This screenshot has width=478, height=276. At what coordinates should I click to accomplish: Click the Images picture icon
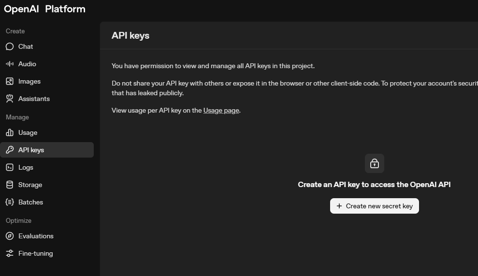pyautogui.click(x=10, y=81)
